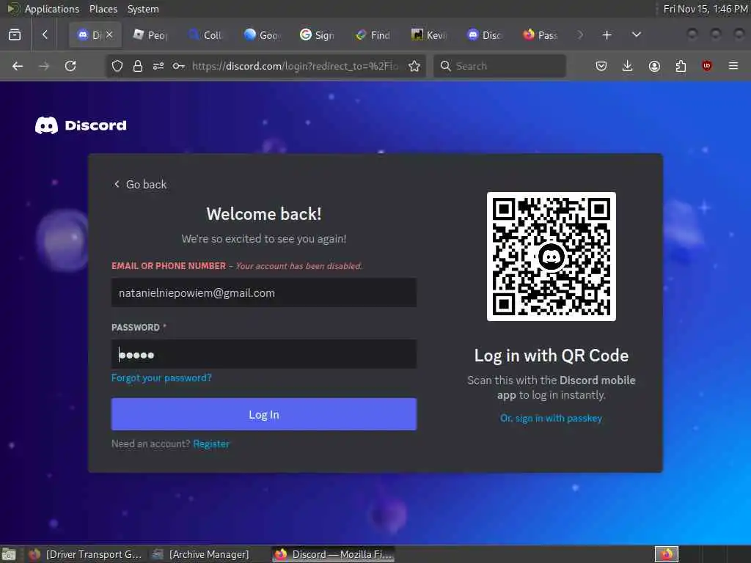The height and width of the screenshot is (563, 751).
Task: Switch to Archive Manager taskbar window
Action: coord(201,554)
